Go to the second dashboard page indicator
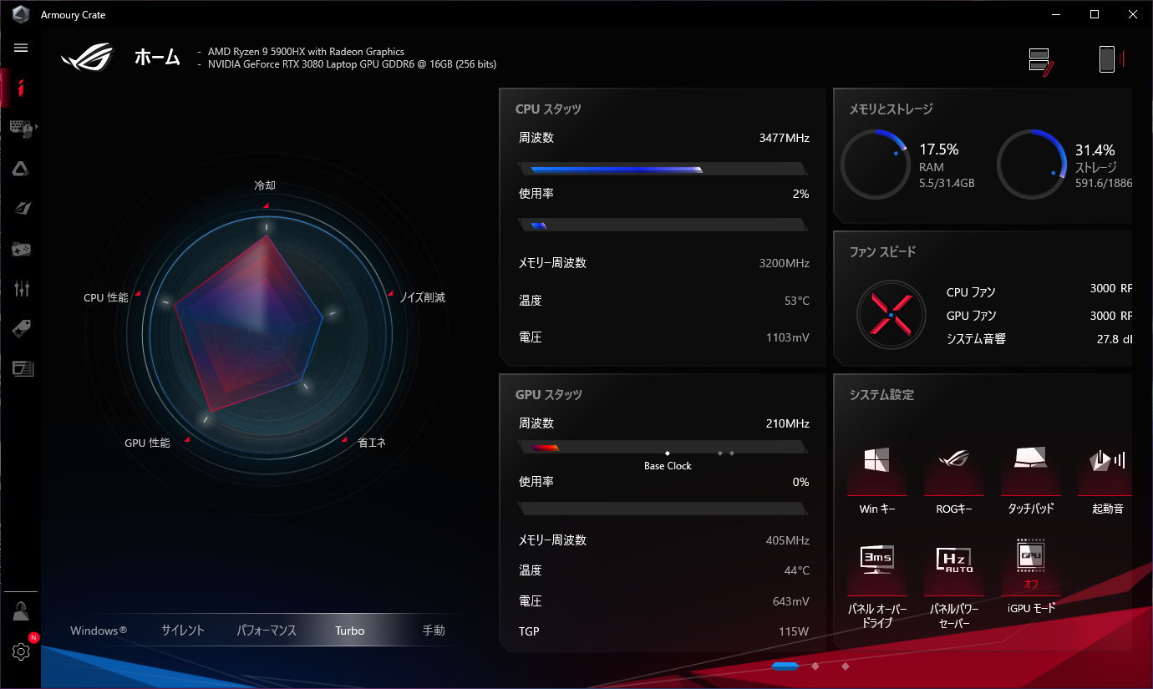Viewport: 1153px width, 689px height. pos(815,666)
